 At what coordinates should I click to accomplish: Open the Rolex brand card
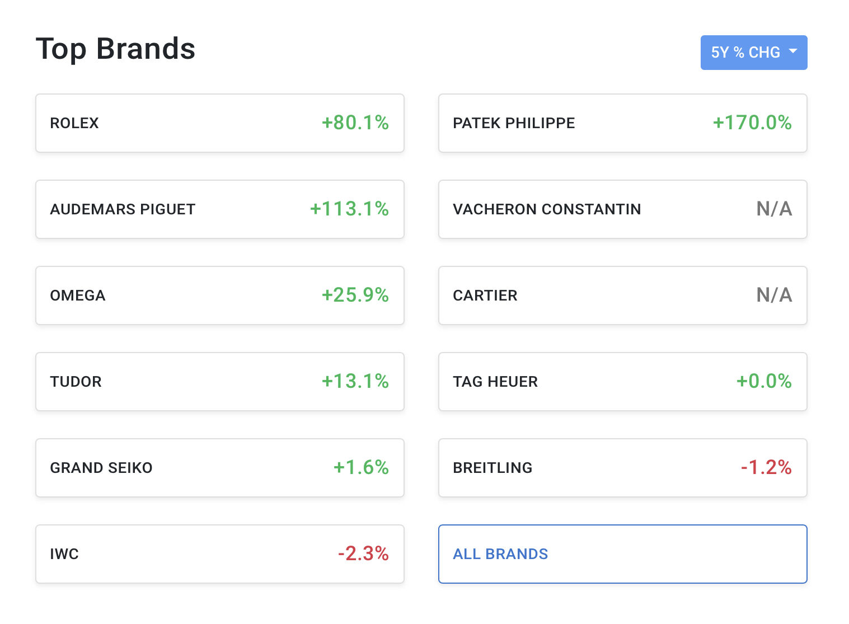219,123
